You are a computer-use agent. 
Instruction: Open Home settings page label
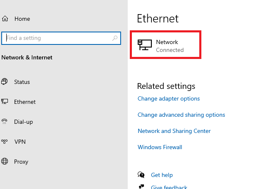click(22, 19)
